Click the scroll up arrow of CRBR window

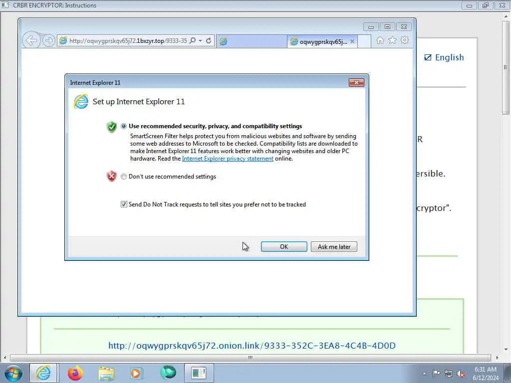506,16
